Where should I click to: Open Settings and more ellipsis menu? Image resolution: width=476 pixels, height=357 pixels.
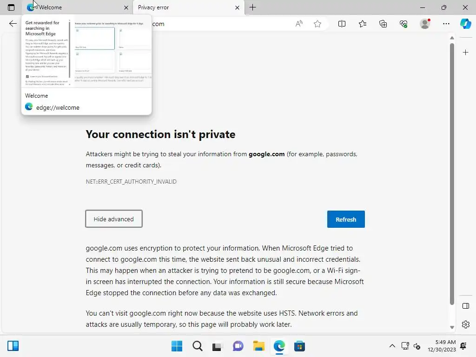coord(446,24)
